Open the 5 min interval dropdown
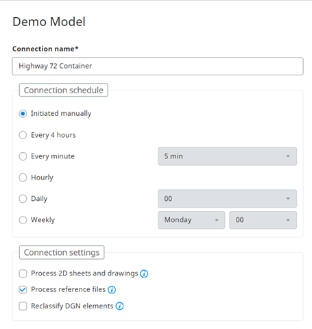312x329 pixels. coord(227,156)
